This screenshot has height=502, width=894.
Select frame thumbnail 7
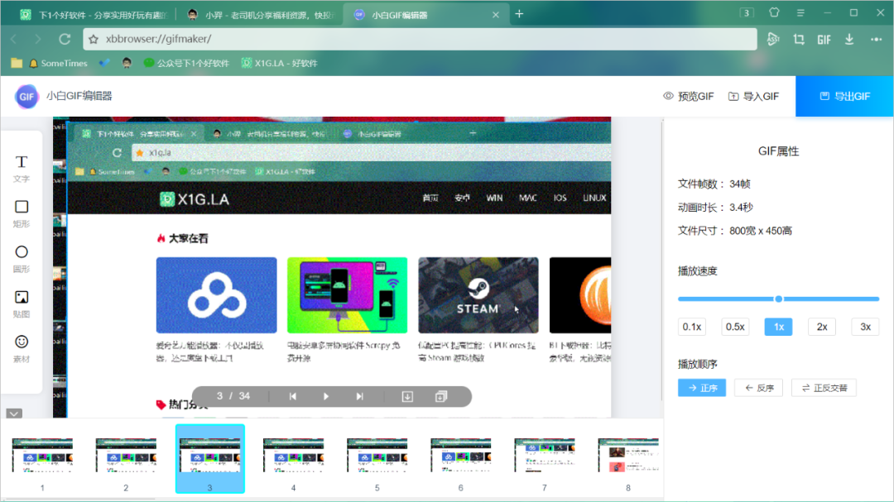[x=545, y=459]
